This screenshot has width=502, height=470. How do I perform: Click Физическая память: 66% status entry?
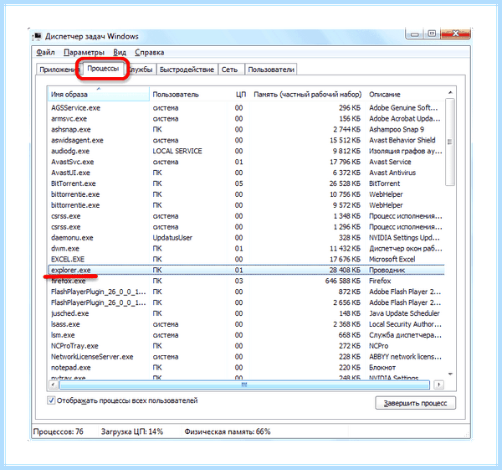[x=228, y=431]
